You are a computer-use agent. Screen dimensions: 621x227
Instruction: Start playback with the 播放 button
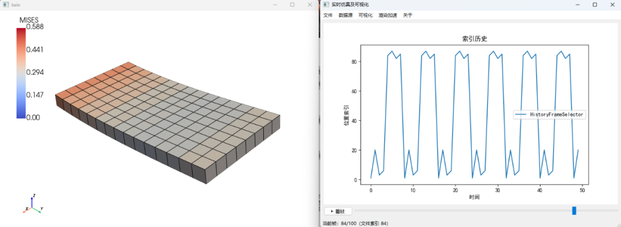point(338,211)
